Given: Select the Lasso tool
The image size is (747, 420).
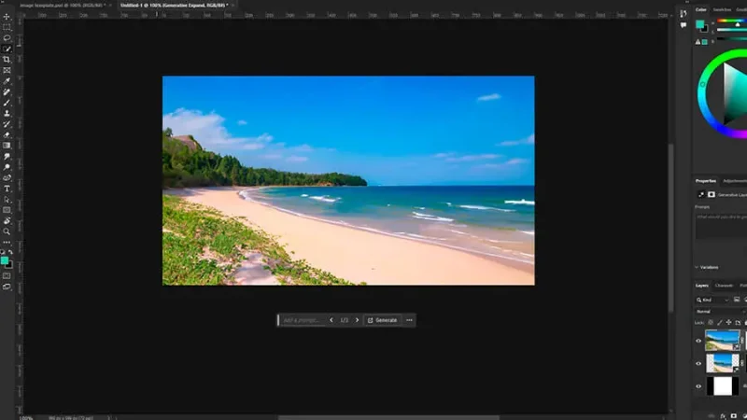Looking at the screenshot, I should tap(7, 38).
